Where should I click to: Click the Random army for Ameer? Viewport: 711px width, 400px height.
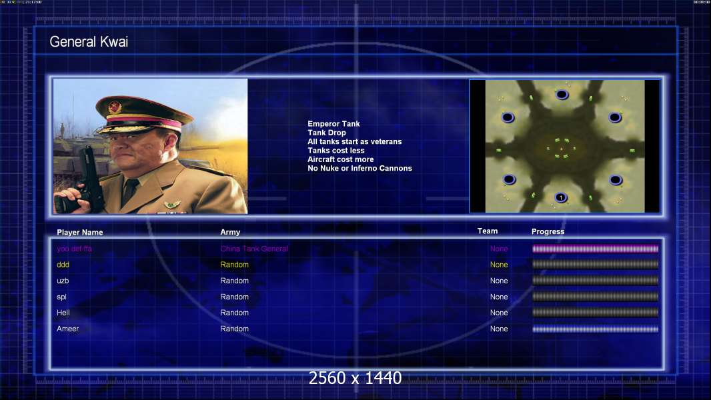[234, 329]
